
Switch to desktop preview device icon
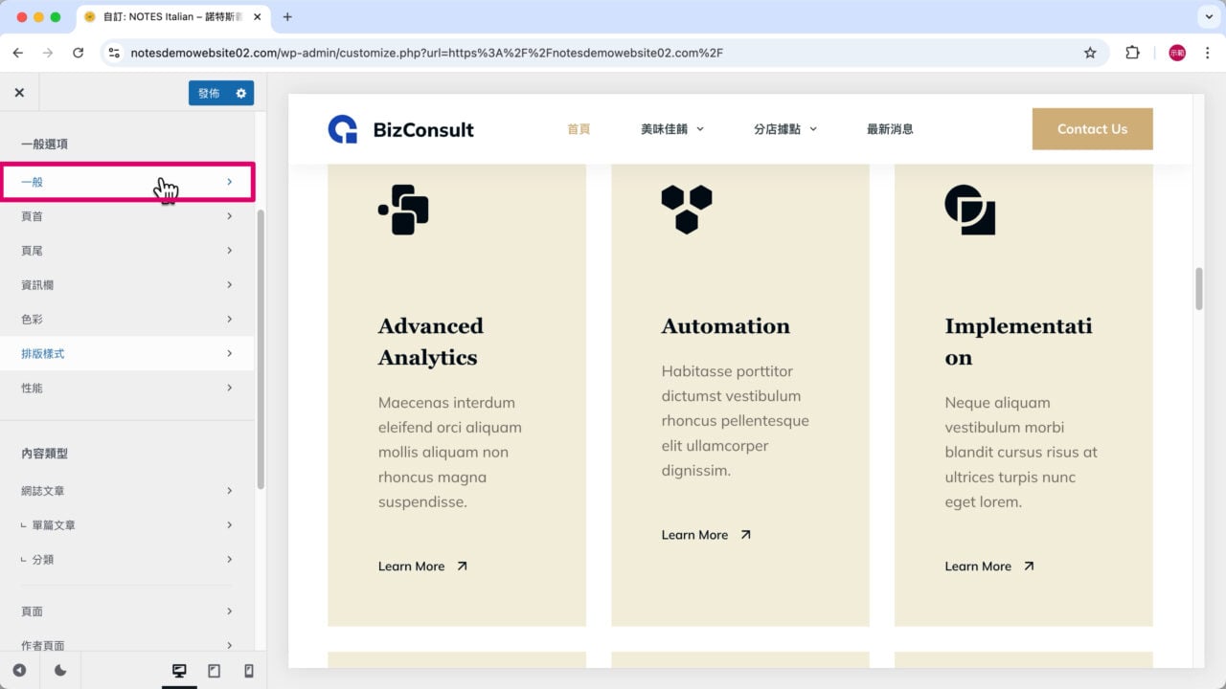click(x=179, y=671)
